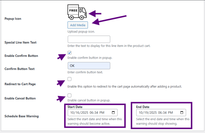Uncheck the Enable Confirm Button checkbox
Viewport: 205px width, 133px height.
(x=69, y=53)
